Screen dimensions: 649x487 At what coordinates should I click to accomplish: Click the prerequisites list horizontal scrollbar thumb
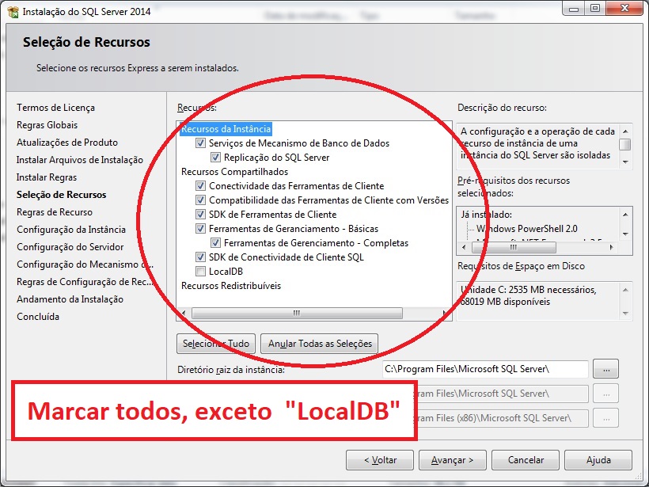(514, 247)
